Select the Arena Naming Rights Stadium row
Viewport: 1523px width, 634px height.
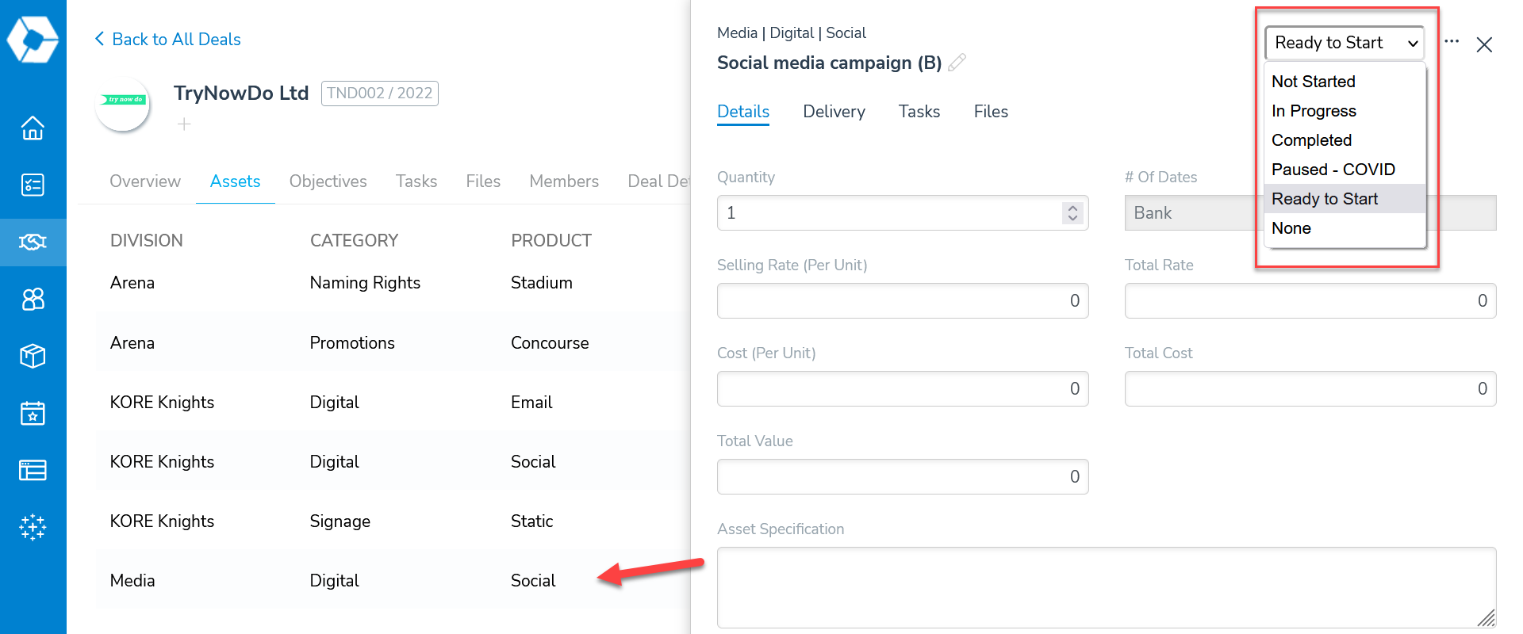393,283
